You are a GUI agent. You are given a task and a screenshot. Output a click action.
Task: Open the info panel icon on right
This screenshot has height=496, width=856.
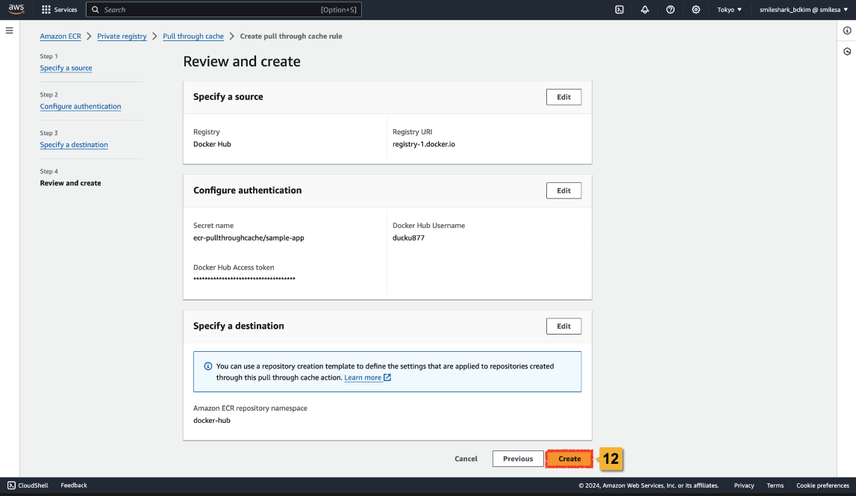(x=847, y=31)
